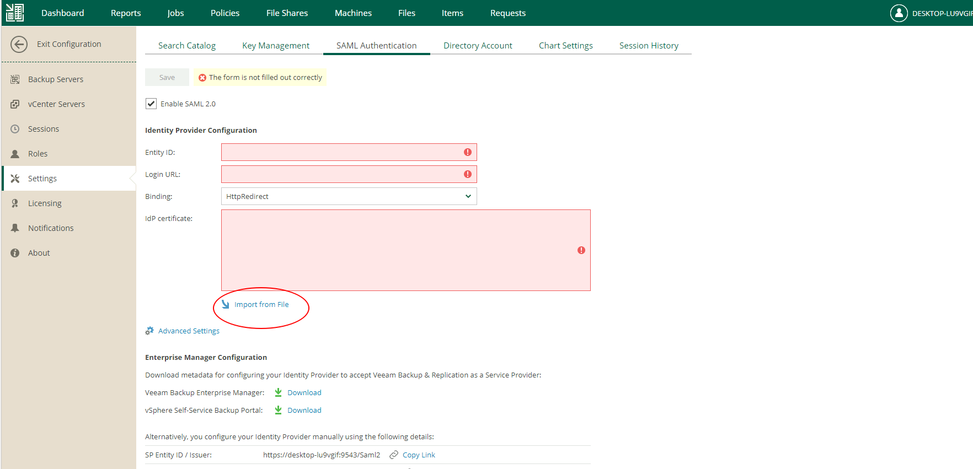Open the Items menu

[452, 13]
